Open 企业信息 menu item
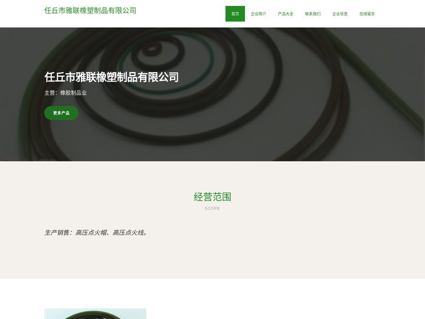 pos(339,14)
